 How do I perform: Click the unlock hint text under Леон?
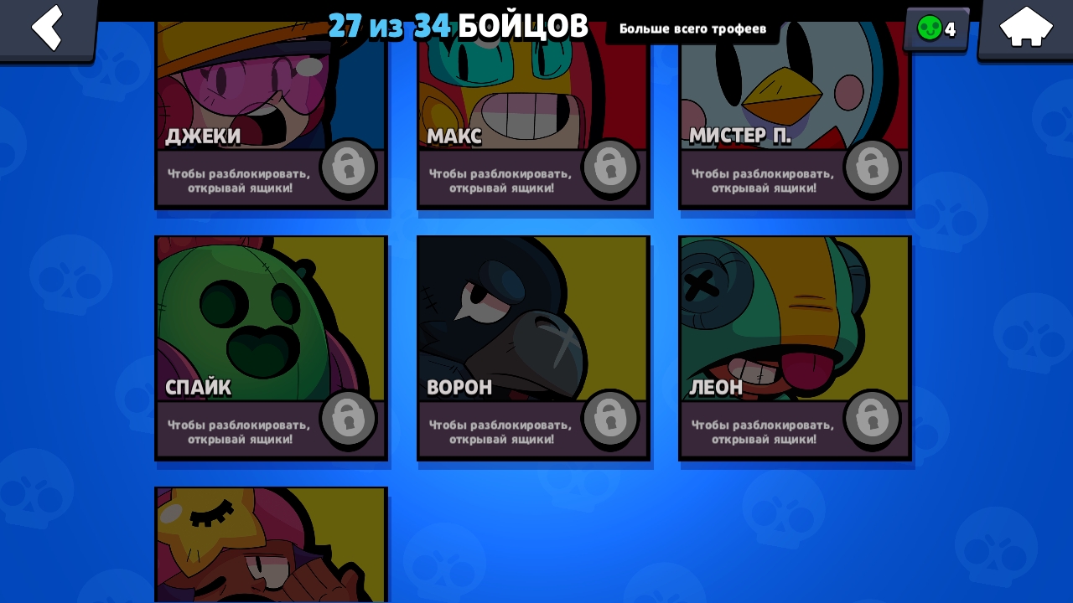[x=763, y=431]
